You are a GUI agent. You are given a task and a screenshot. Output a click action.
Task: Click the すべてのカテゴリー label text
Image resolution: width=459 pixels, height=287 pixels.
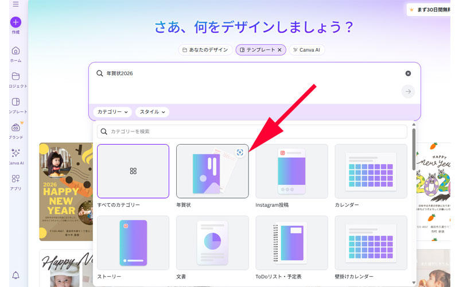click(119, 205)
